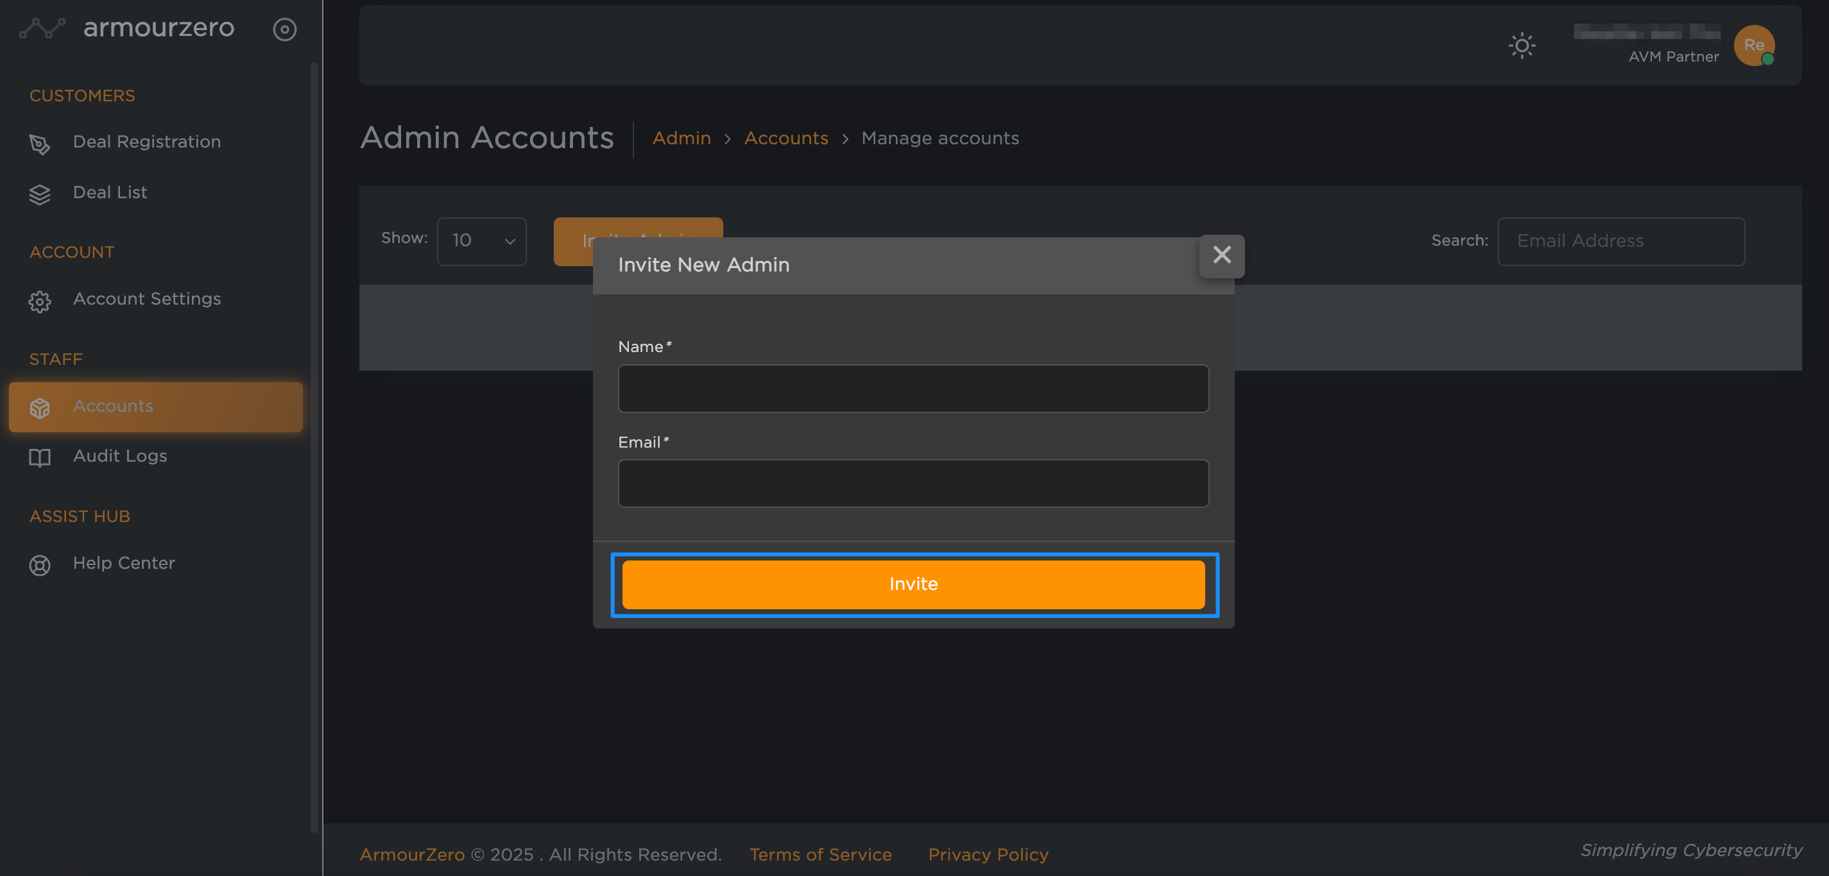Click the armourzero logo icon
Viewport: 1829px width, 876px height.
pyautogui.click(x=42, y=28)
